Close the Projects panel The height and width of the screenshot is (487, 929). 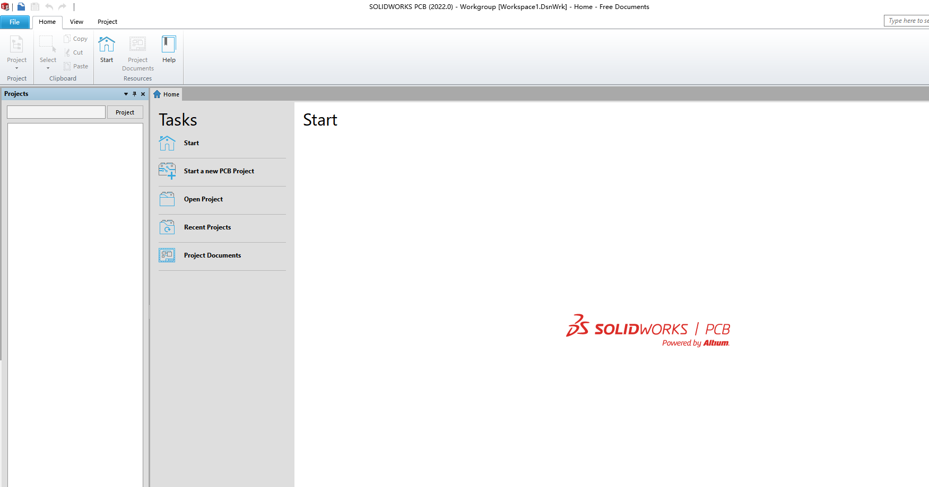pos(143,94)
